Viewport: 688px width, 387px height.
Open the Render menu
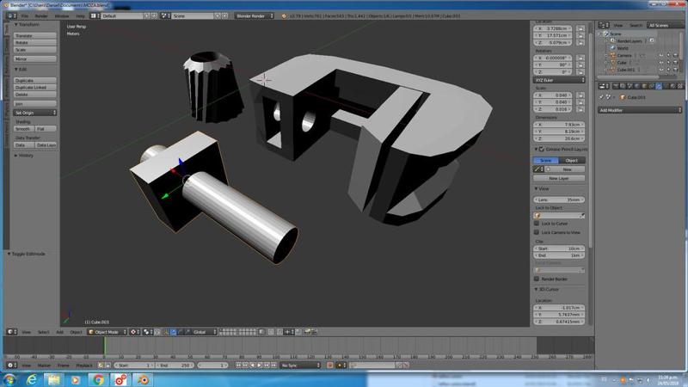pos(41,15)
